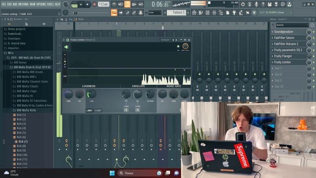The width and height of the screenshot is (316, 178).
Task: Switch Fruity Limiter to COMP tab
Action: tap(98, 110)
